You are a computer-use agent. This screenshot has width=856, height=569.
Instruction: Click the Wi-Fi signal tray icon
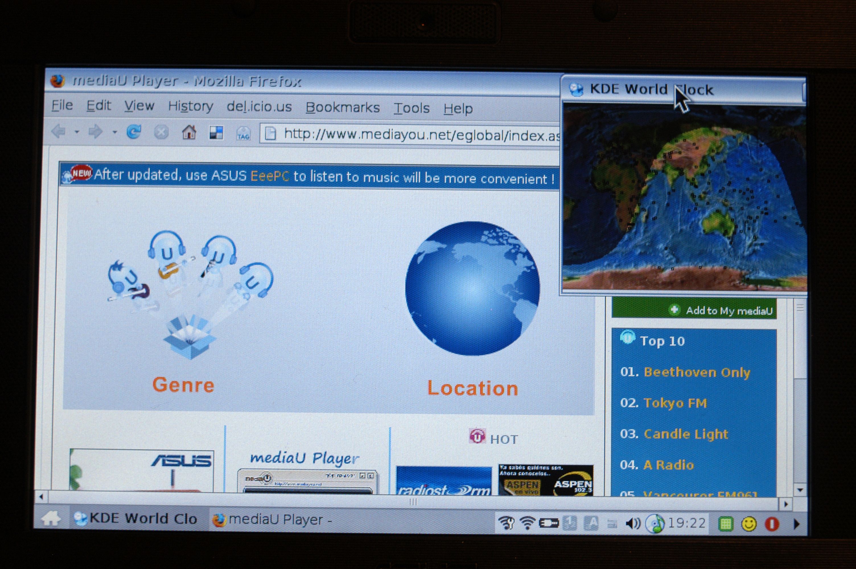528,523
